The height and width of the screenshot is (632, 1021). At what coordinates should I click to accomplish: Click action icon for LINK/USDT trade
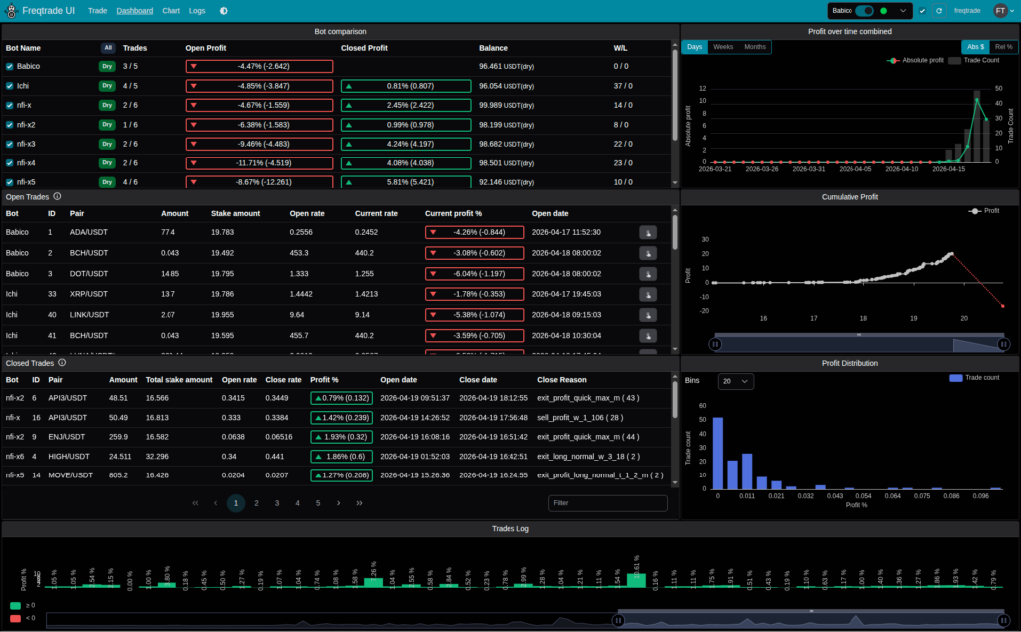[x=648, y=315]
